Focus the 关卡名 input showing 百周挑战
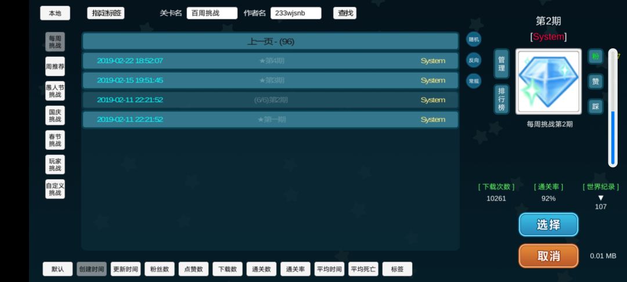Viewport: 627px width, 282px height. click(212, 13)
